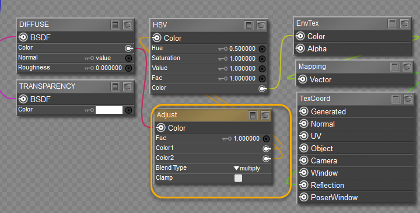This screenshot has width=420, height=213.
Task: Open the white Transparency color swatch
Action: pos(109,110)
